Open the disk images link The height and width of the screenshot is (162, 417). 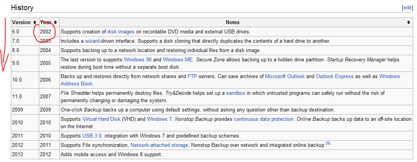(x=121, y=31)
